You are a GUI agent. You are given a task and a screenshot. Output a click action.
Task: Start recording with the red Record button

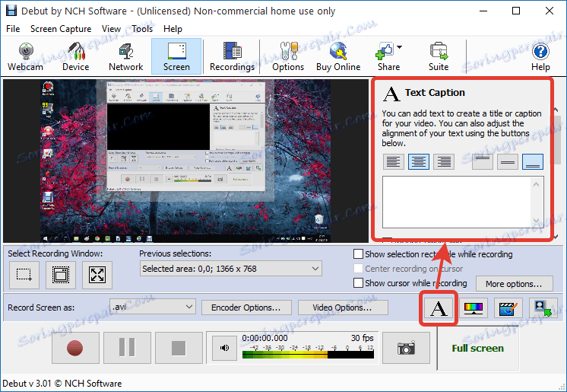(x=75, y=348)
